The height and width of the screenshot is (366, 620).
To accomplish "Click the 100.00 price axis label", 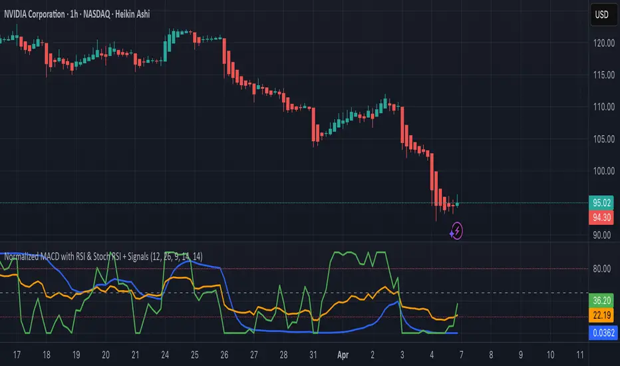I will click(604, 171).
